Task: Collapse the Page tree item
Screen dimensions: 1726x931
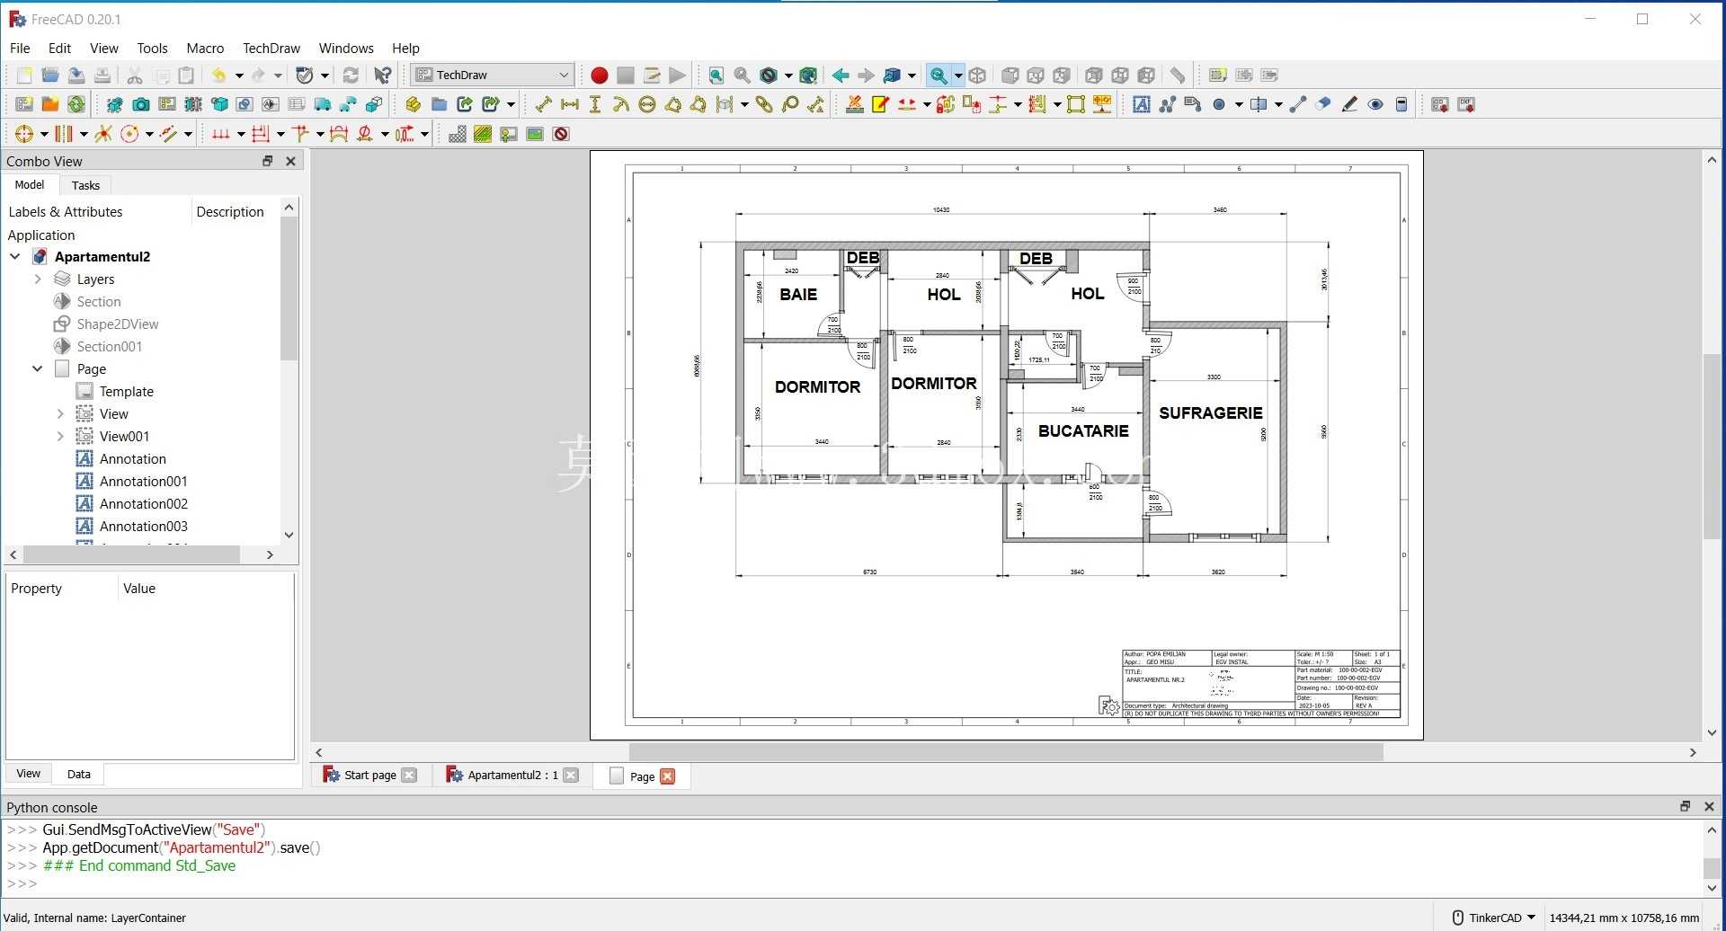Action: pyautogui.click(x=38, y=369)
